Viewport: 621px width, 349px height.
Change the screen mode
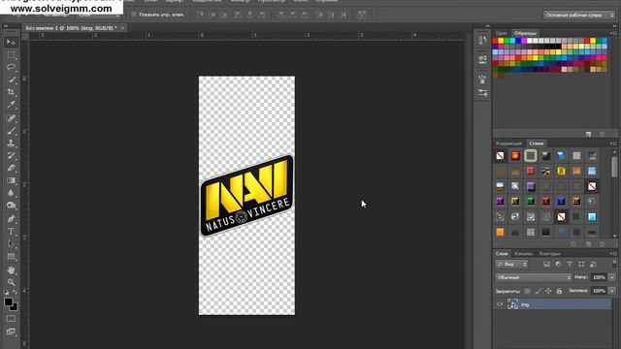tap(11, 332)
